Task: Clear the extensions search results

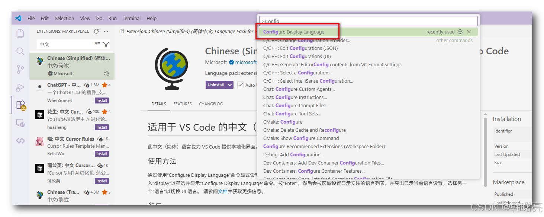Action: coord(97,44)
